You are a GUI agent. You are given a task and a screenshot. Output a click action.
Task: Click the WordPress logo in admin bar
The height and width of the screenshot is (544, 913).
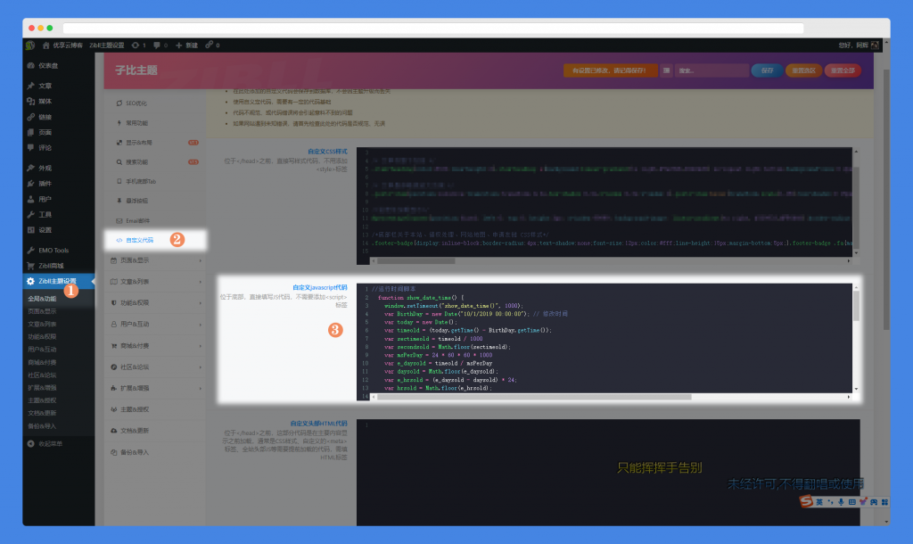pyautogui.click(x=29, y=45)
